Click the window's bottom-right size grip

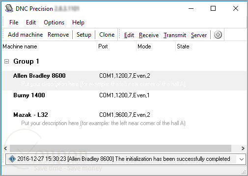tap(244, 172)
